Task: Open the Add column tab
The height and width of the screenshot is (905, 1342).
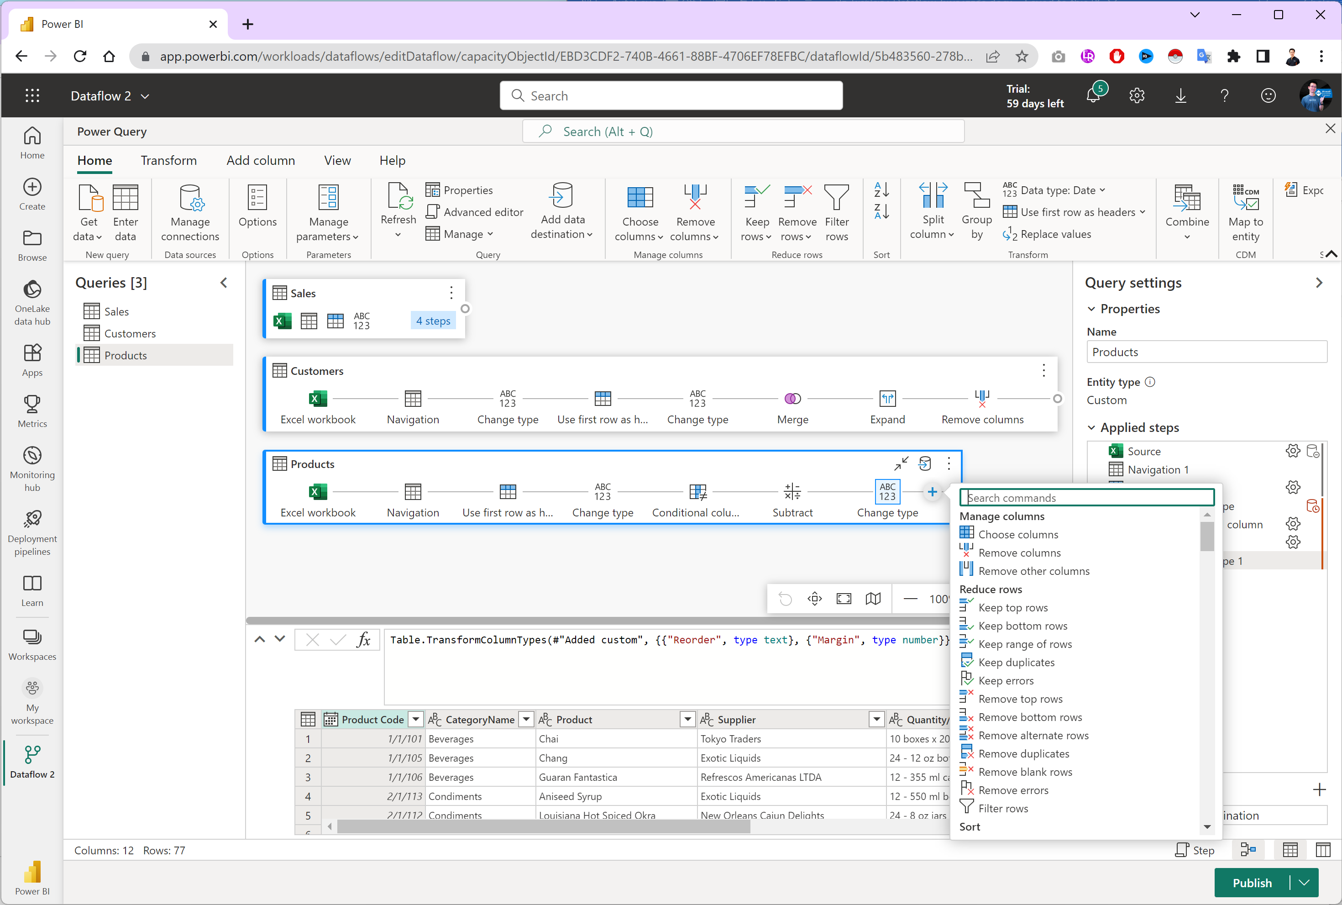Action: [x=260, y=160]
